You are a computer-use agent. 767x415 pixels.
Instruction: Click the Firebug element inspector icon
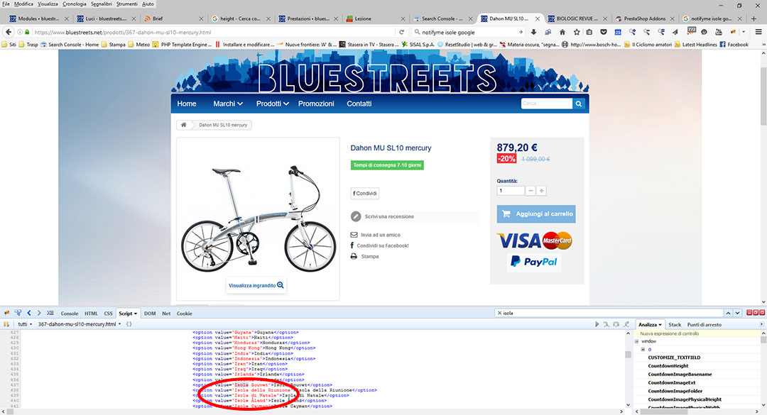coord(18,314)
